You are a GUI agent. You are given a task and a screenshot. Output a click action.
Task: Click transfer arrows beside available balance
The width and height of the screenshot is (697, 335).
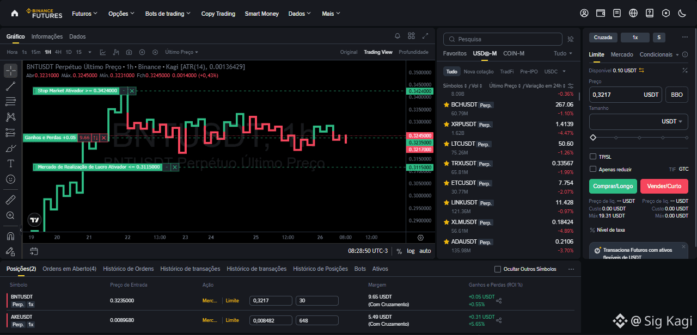(x=641, y=71)
